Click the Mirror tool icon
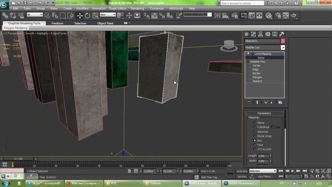The image size is (332, 187). coord(217,16)
